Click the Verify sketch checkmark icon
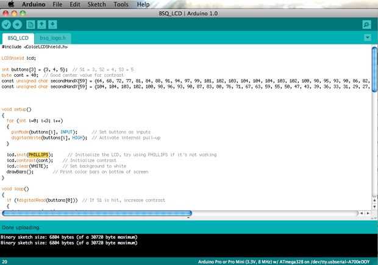The height and width of the screenshot is (265, 378). (x=6, y=24)
